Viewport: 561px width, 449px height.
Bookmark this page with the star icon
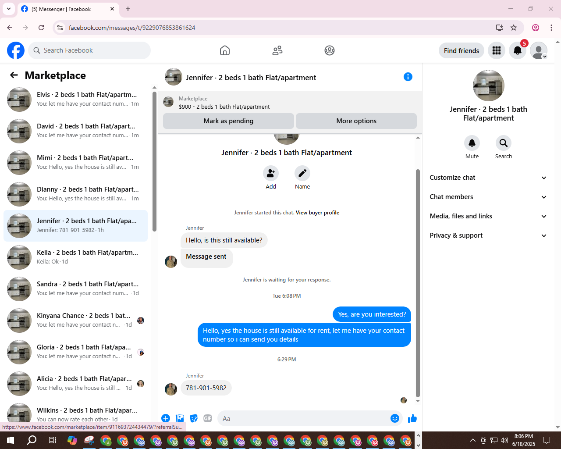coord(514,28)
